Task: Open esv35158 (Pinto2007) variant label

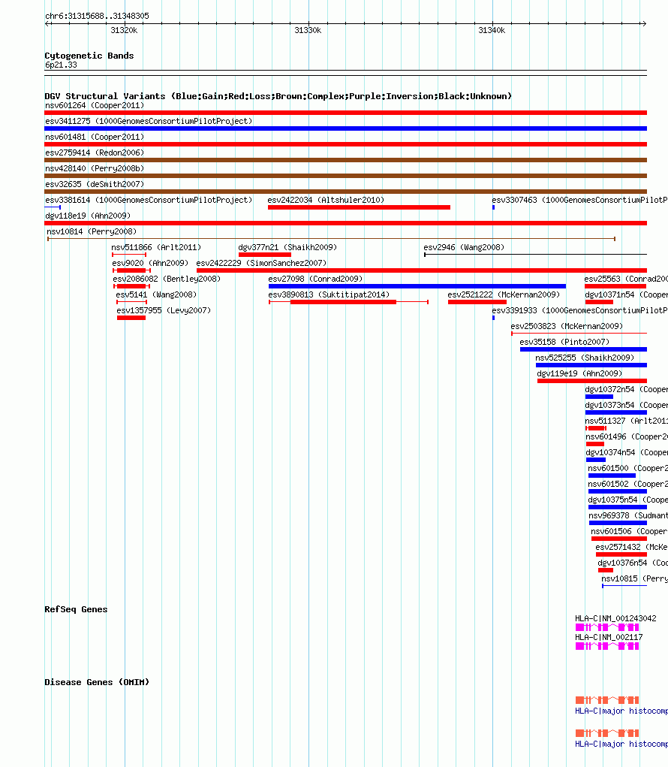Action: tap(564, 342)
